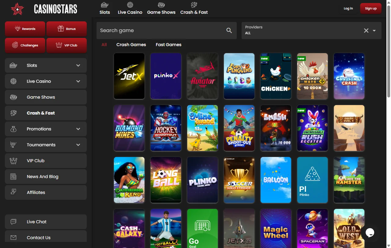The image size is (391, 248).
Task: Click Contact Us envelope icon
Action: pyautogui.click(x=13, y=237)
